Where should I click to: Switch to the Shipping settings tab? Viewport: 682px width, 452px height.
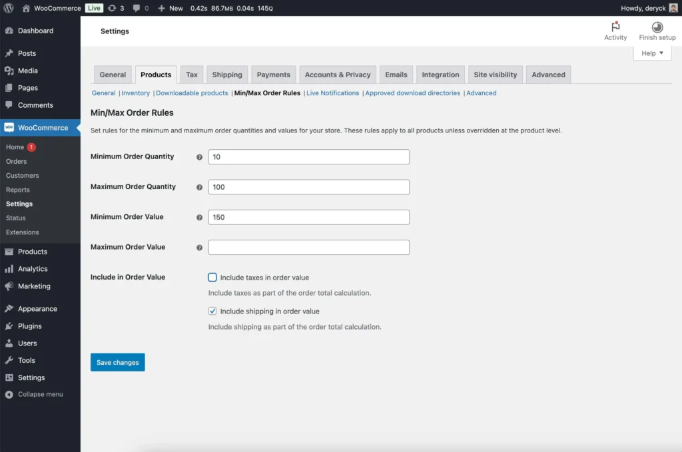click(x=226, y=75)
